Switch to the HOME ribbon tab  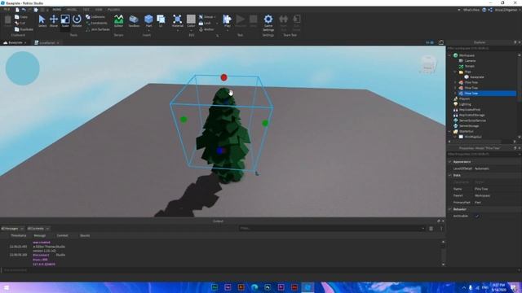(x=57, y=10)
